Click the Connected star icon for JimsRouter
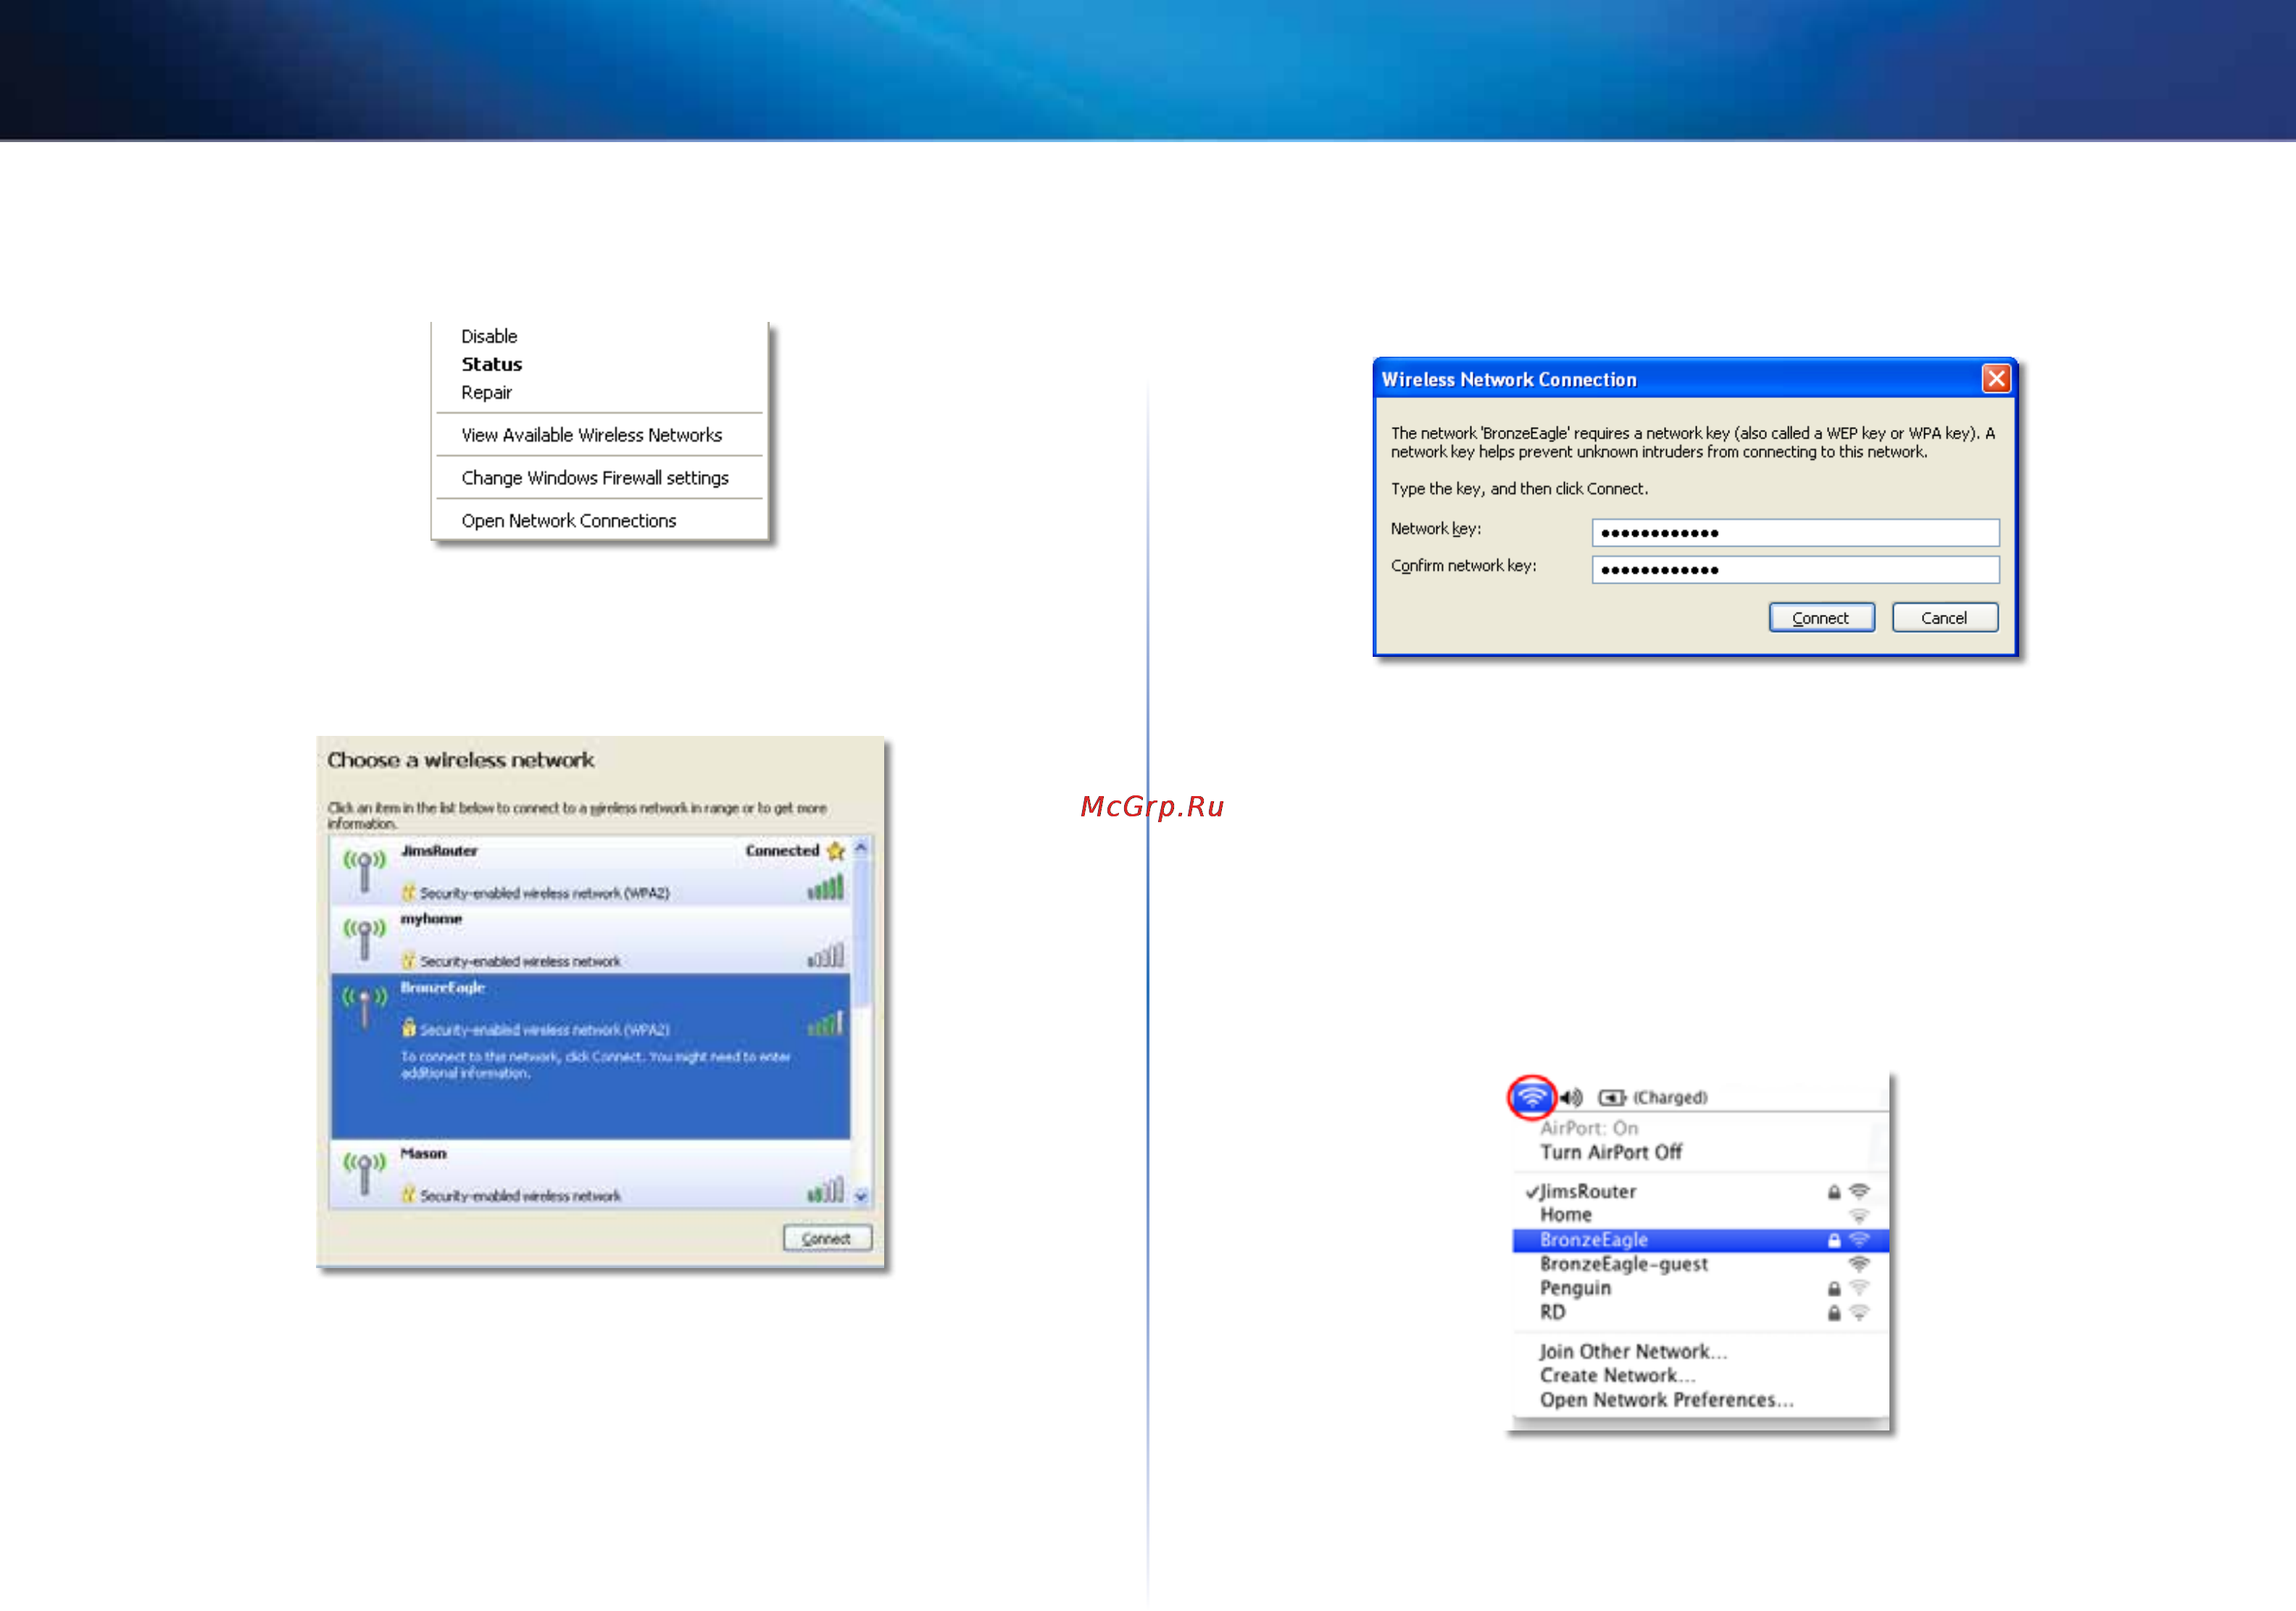The image size is (2296, 1611). click(836, 851)
